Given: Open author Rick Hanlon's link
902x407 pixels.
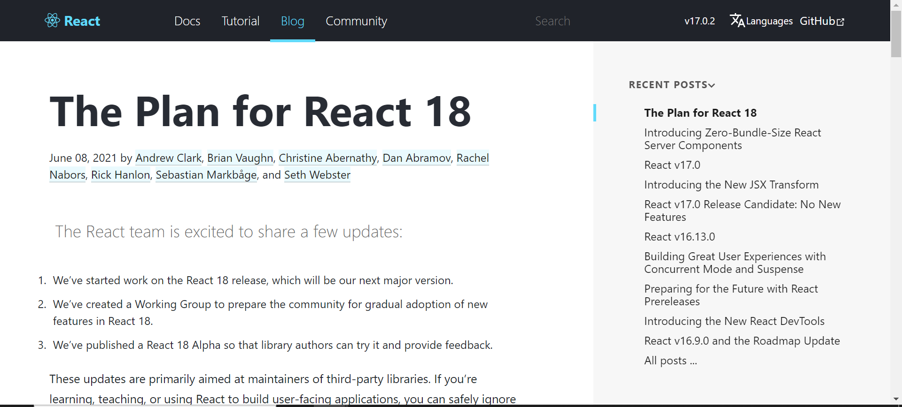Looking at the screenshot, I should [120, 175].
